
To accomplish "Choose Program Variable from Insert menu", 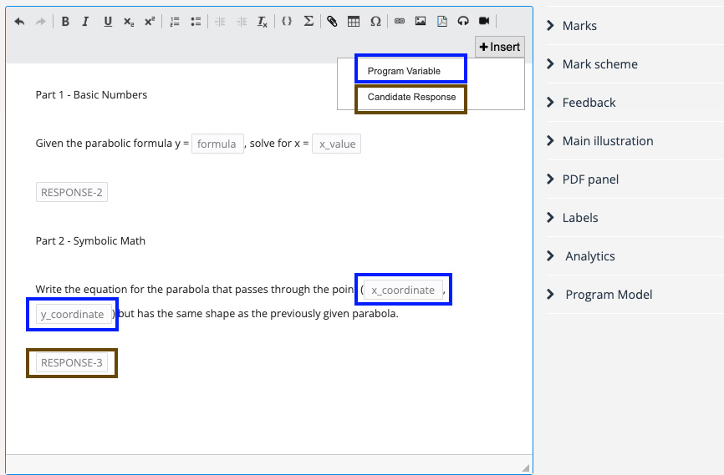I will click(x=410, y=71).
